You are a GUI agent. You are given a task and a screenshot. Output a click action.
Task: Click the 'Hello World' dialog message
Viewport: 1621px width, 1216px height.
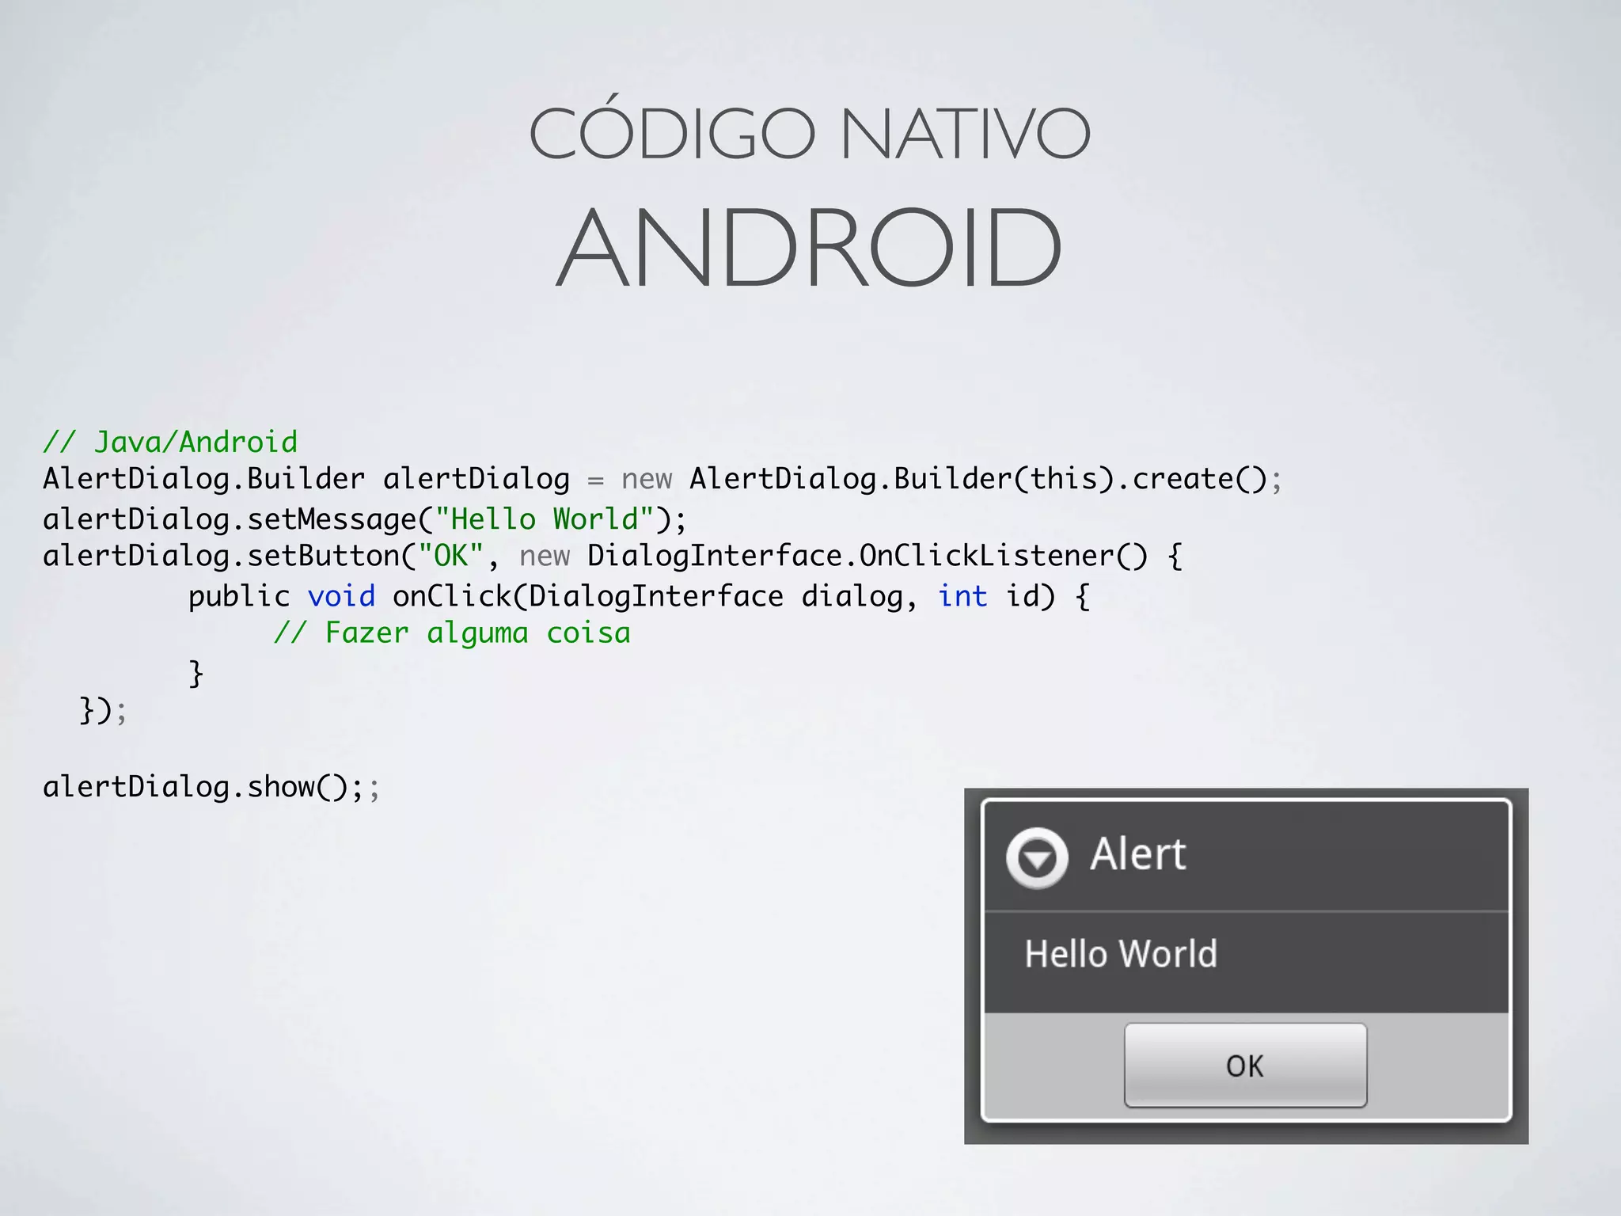[1121, 953]
